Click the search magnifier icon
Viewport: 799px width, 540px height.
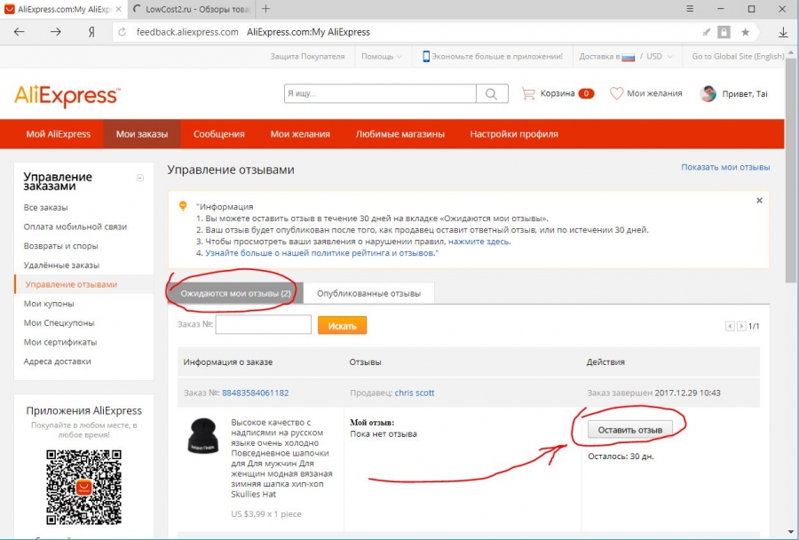tap(491, 93)
